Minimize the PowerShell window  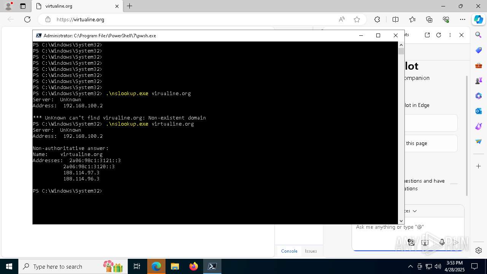pos(361,35)
